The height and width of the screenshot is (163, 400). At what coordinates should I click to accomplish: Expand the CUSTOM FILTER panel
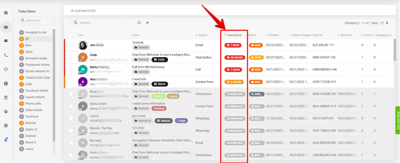point(84,11)
